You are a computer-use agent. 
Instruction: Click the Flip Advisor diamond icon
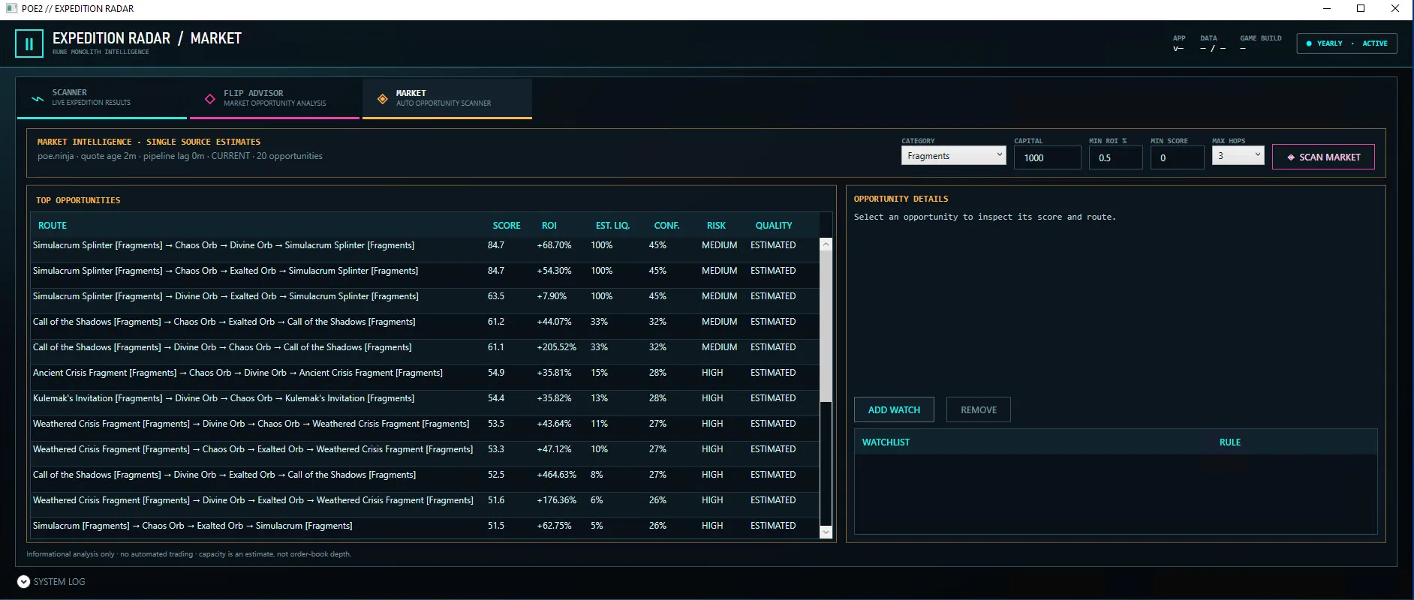coord(209,98)
